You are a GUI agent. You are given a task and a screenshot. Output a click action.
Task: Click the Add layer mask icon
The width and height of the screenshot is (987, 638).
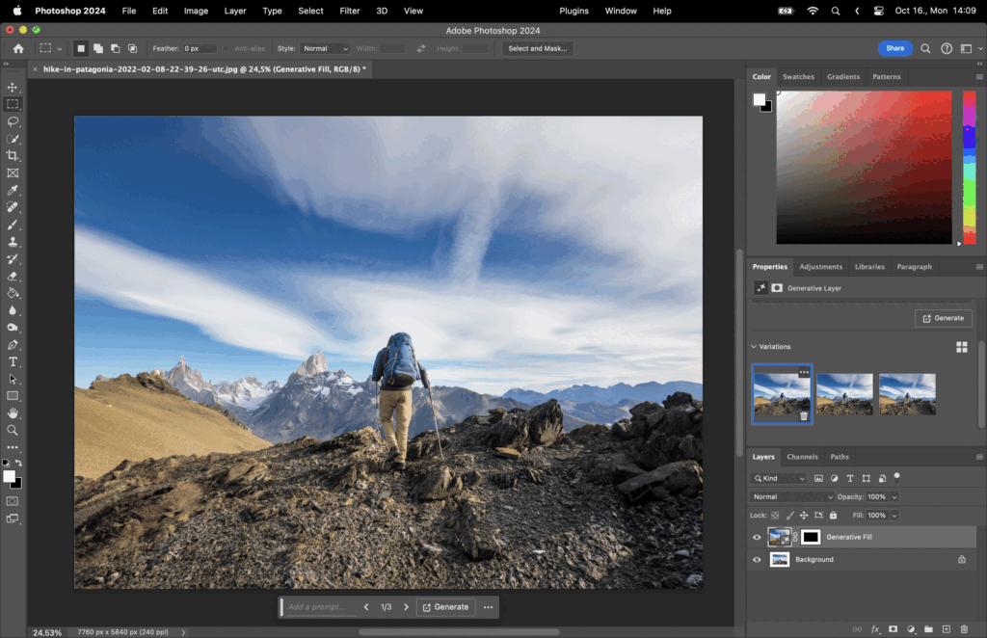click(x=893, y=628)
